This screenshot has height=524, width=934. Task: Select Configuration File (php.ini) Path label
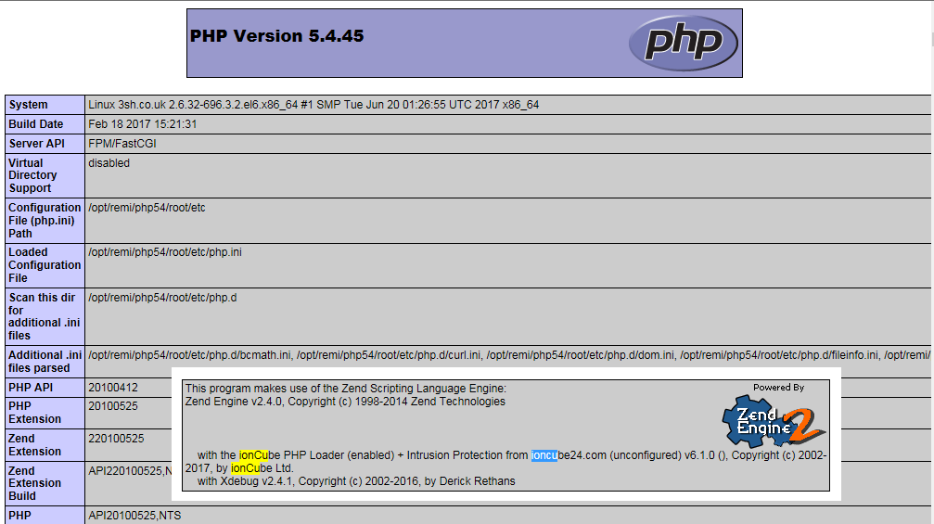coord(45,221)
